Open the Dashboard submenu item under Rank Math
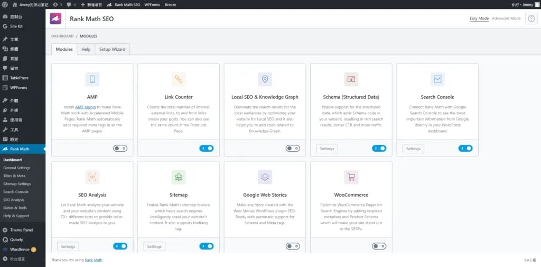The width and height of the screenshot is (541, 267). coord(13,160)
